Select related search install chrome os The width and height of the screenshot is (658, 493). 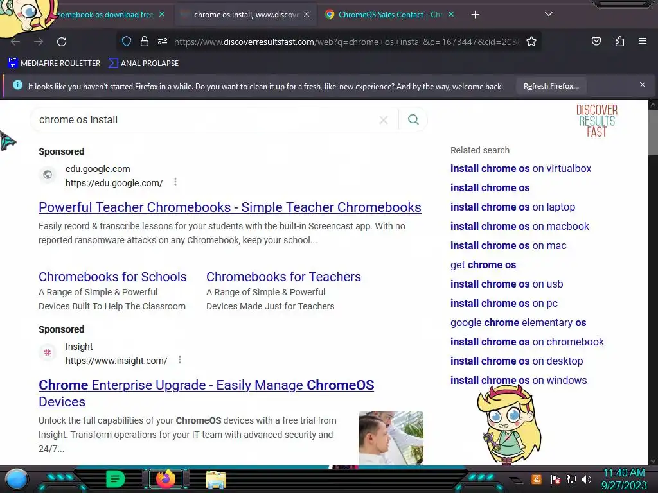pos(490,188)
